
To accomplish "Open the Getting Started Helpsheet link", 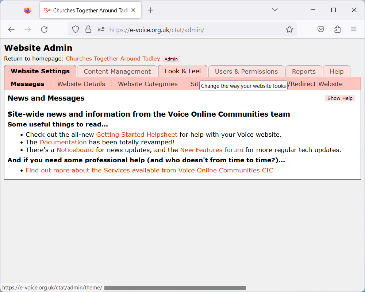I will (137, 135).
